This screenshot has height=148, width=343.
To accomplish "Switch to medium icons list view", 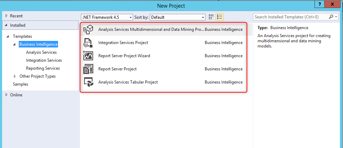I will (x=220, y=17).
